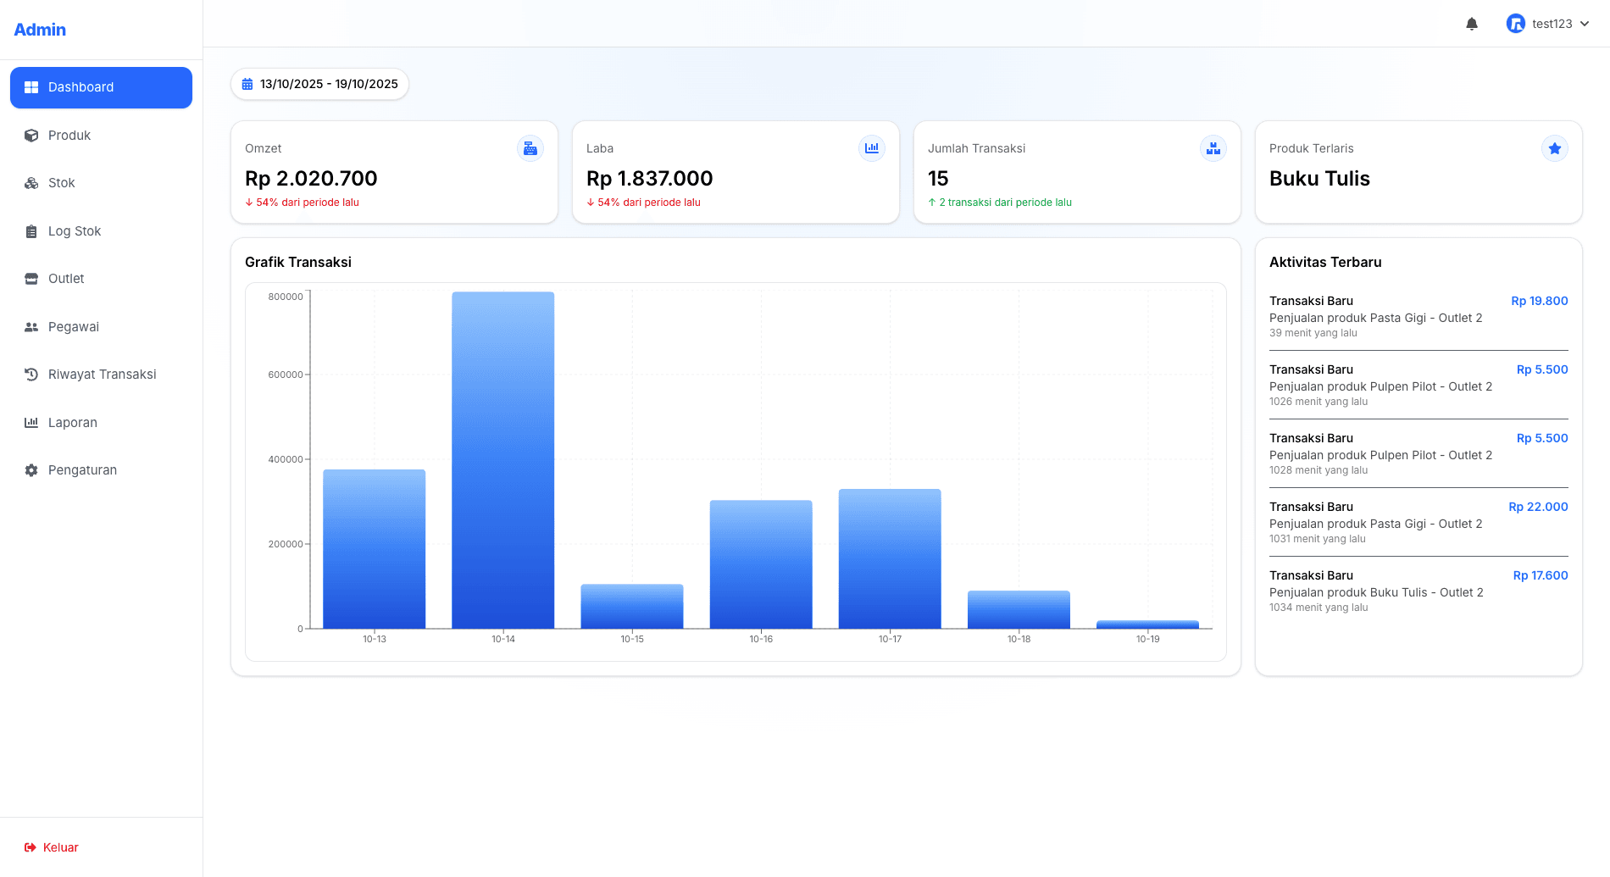
Task: Click the notification bell icon
Action: tap(1472, 24)
